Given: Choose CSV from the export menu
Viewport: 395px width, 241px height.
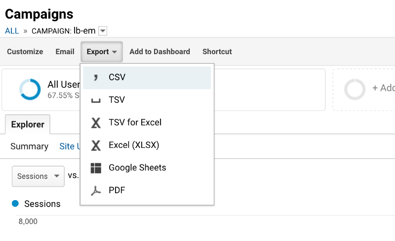Looking at the screenshot, I should 117,77.
